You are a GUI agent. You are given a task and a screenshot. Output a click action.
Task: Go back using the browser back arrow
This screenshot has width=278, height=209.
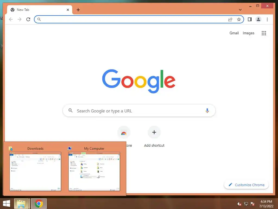point(11,19)
